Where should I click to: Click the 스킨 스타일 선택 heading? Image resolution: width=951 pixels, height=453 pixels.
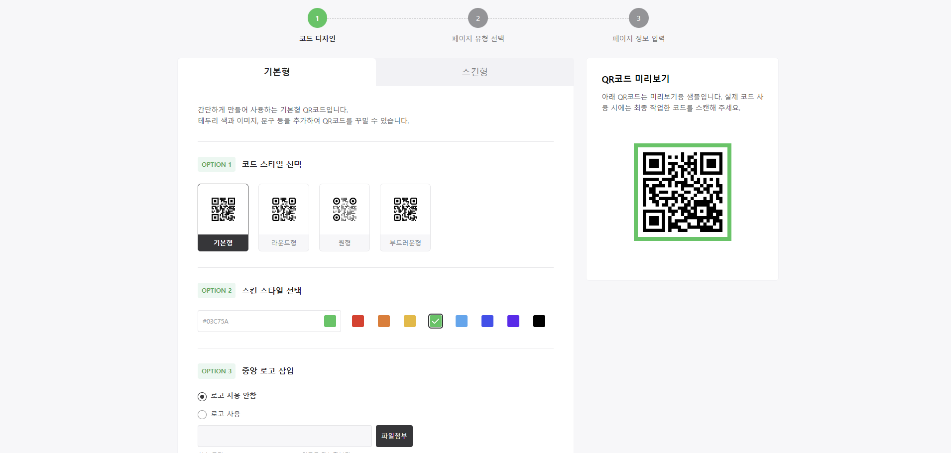point(272,291)
